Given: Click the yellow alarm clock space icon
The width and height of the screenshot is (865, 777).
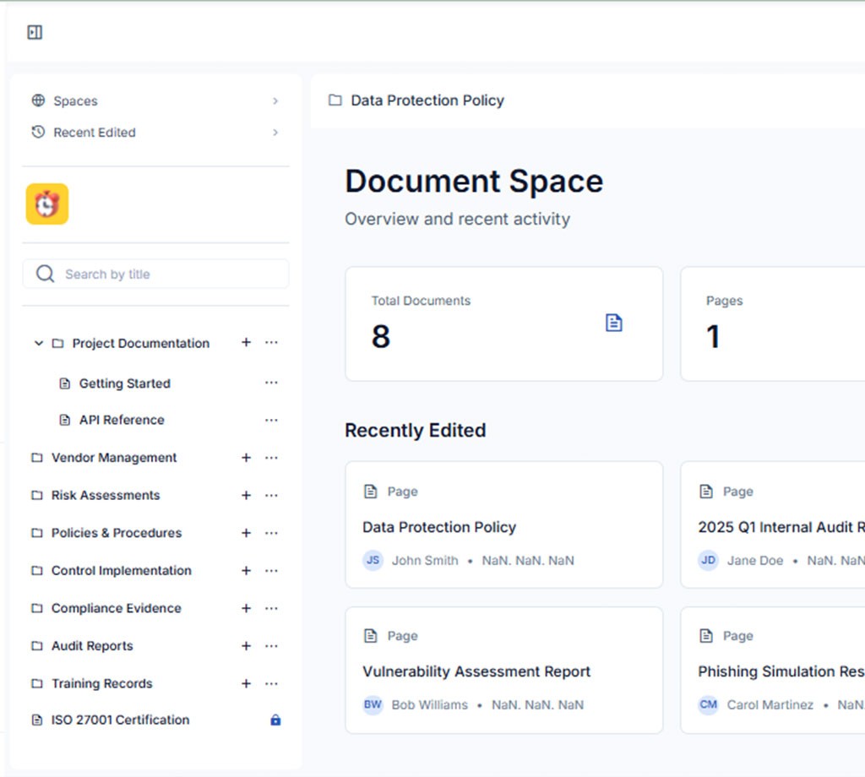Looking at the screenshot, I should [47, 204].
